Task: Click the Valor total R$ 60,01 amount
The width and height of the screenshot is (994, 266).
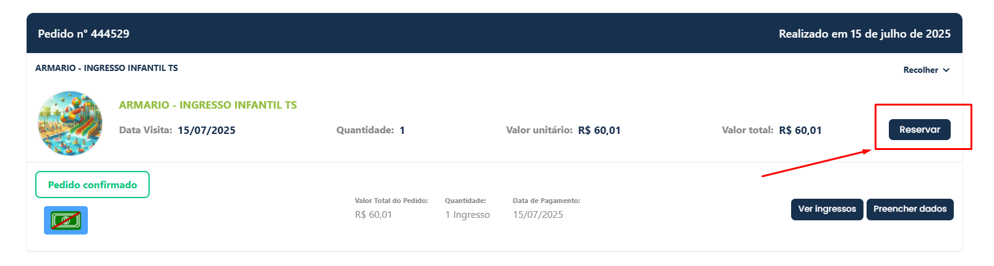Action: [800, 130]
